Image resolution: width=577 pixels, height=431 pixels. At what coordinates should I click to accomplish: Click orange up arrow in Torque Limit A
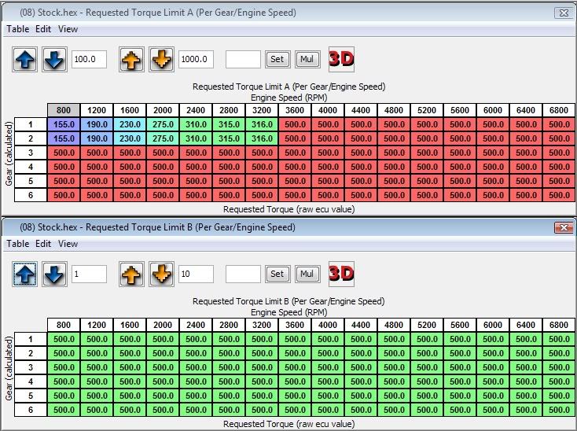[x=132, y=60]
